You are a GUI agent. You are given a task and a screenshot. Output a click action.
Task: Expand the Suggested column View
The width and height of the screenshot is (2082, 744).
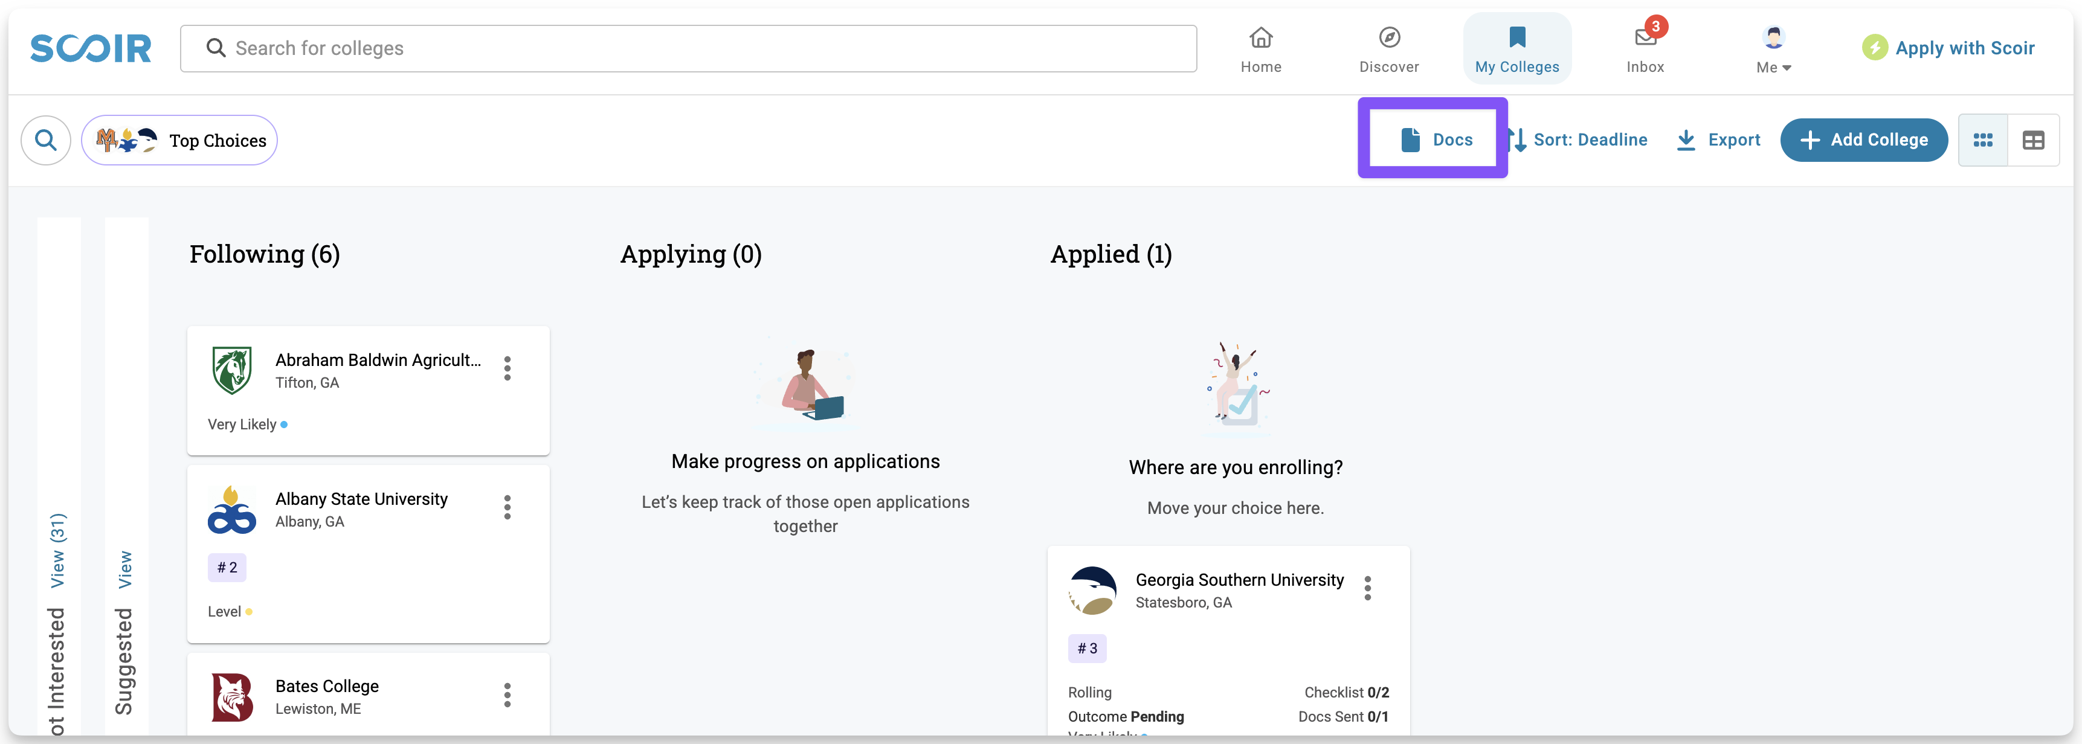[125, 570]
